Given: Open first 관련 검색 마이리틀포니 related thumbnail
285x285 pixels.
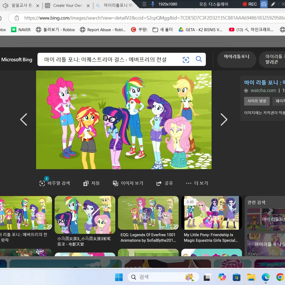Looking at the screenshot, I should [266, 220].
